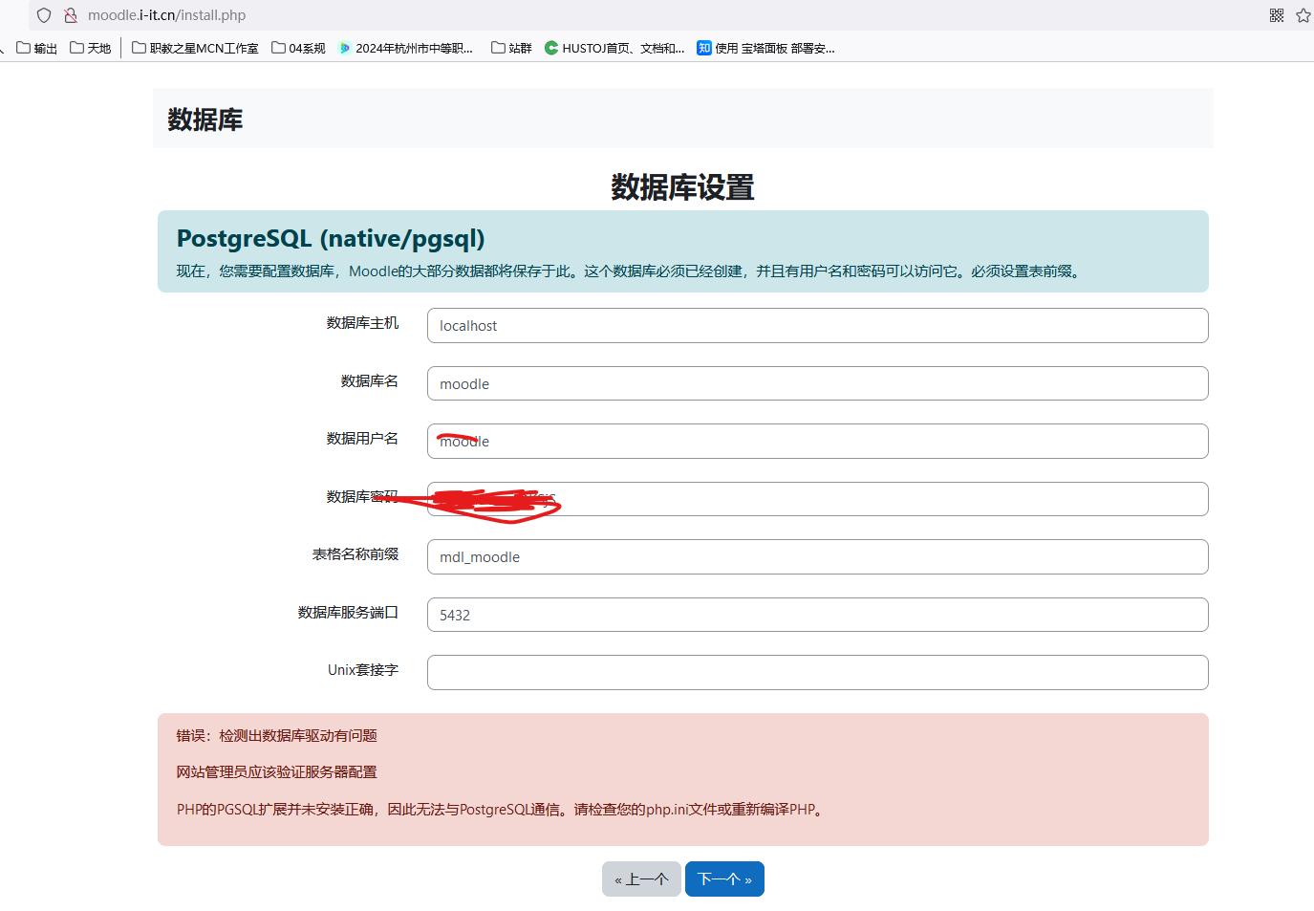Open the 使用宝塔面板部署 bookmark

click(x=765, y=48)
